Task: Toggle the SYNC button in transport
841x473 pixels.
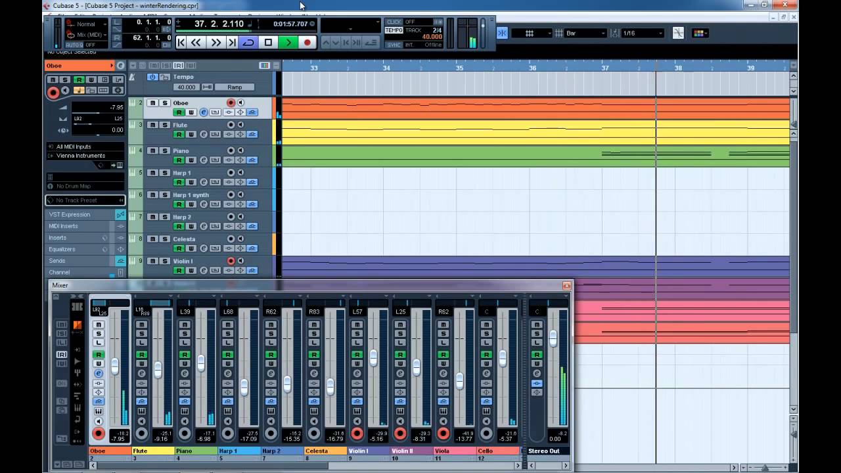Action: pos(394,45)
